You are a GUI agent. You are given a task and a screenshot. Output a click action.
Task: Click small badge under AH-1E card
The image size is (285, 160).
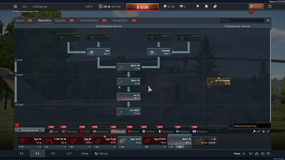coord(119,87)
